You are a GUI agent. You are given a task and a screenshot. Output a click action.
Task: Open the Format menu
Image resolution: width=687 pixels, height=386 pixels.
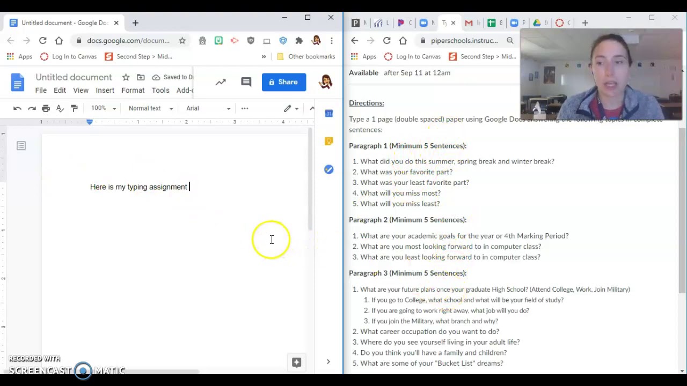pos(133,91)
